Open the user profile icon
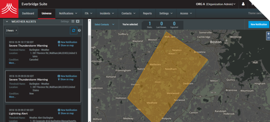The height and width of the screenshot is (122, 270). coord(243,4)
